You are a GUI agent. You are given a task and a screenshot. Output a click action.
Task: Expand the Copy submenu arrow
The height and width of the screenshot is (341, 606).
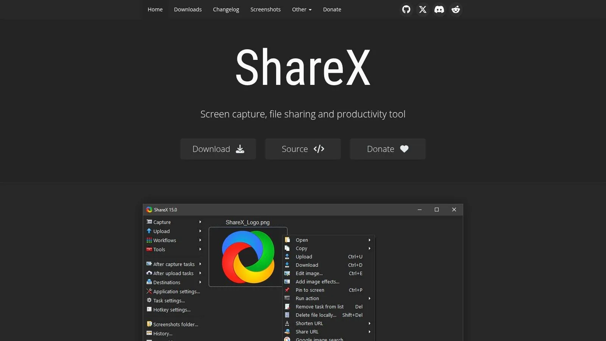click(x=369, y=248)
